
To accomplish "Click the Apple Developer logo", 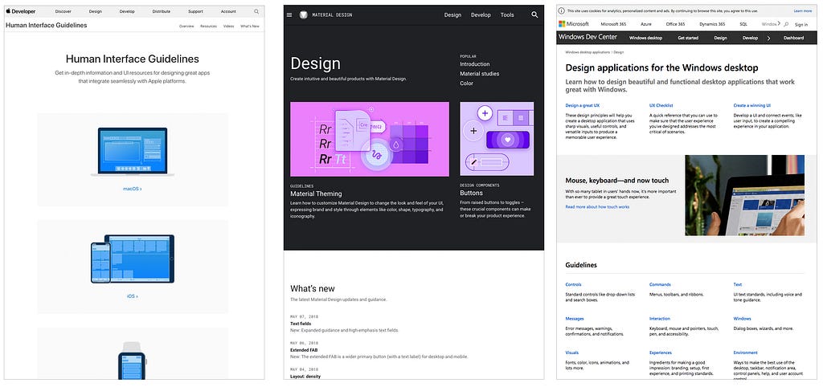I will point(21,11).
